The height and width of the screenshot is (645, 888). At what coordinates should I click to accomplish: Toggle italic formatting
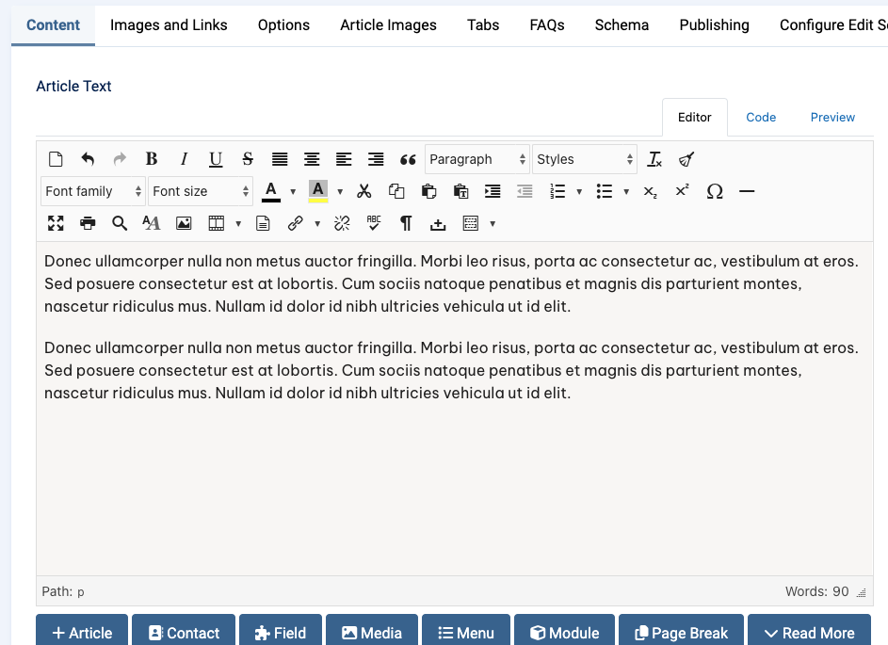184,159
